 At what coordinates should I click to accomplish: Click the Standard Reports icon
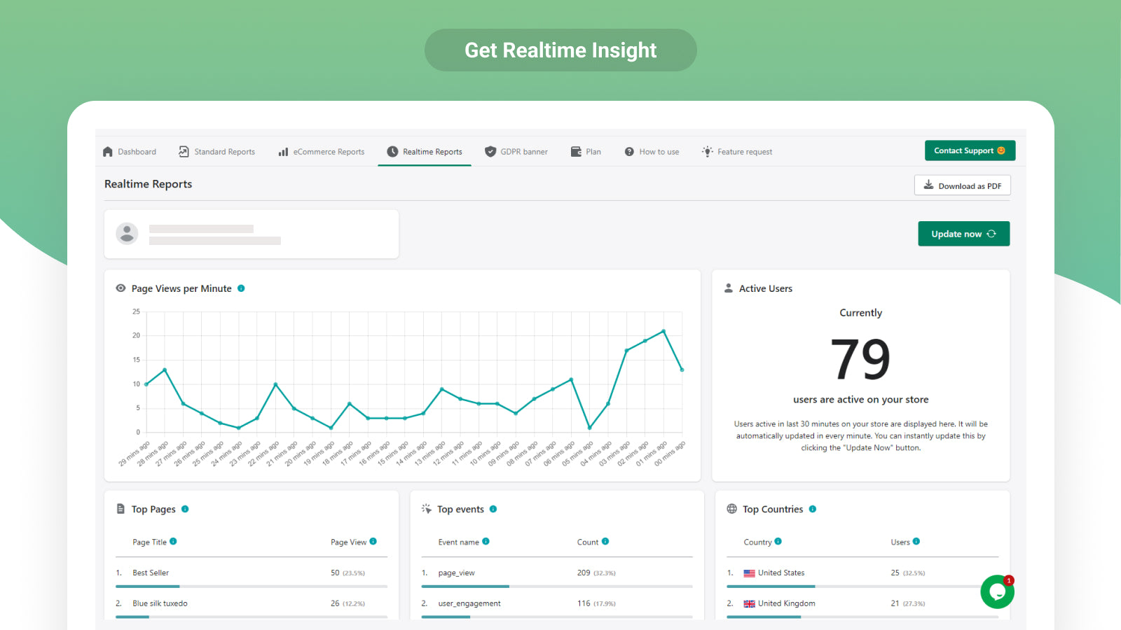coord(182,151)
